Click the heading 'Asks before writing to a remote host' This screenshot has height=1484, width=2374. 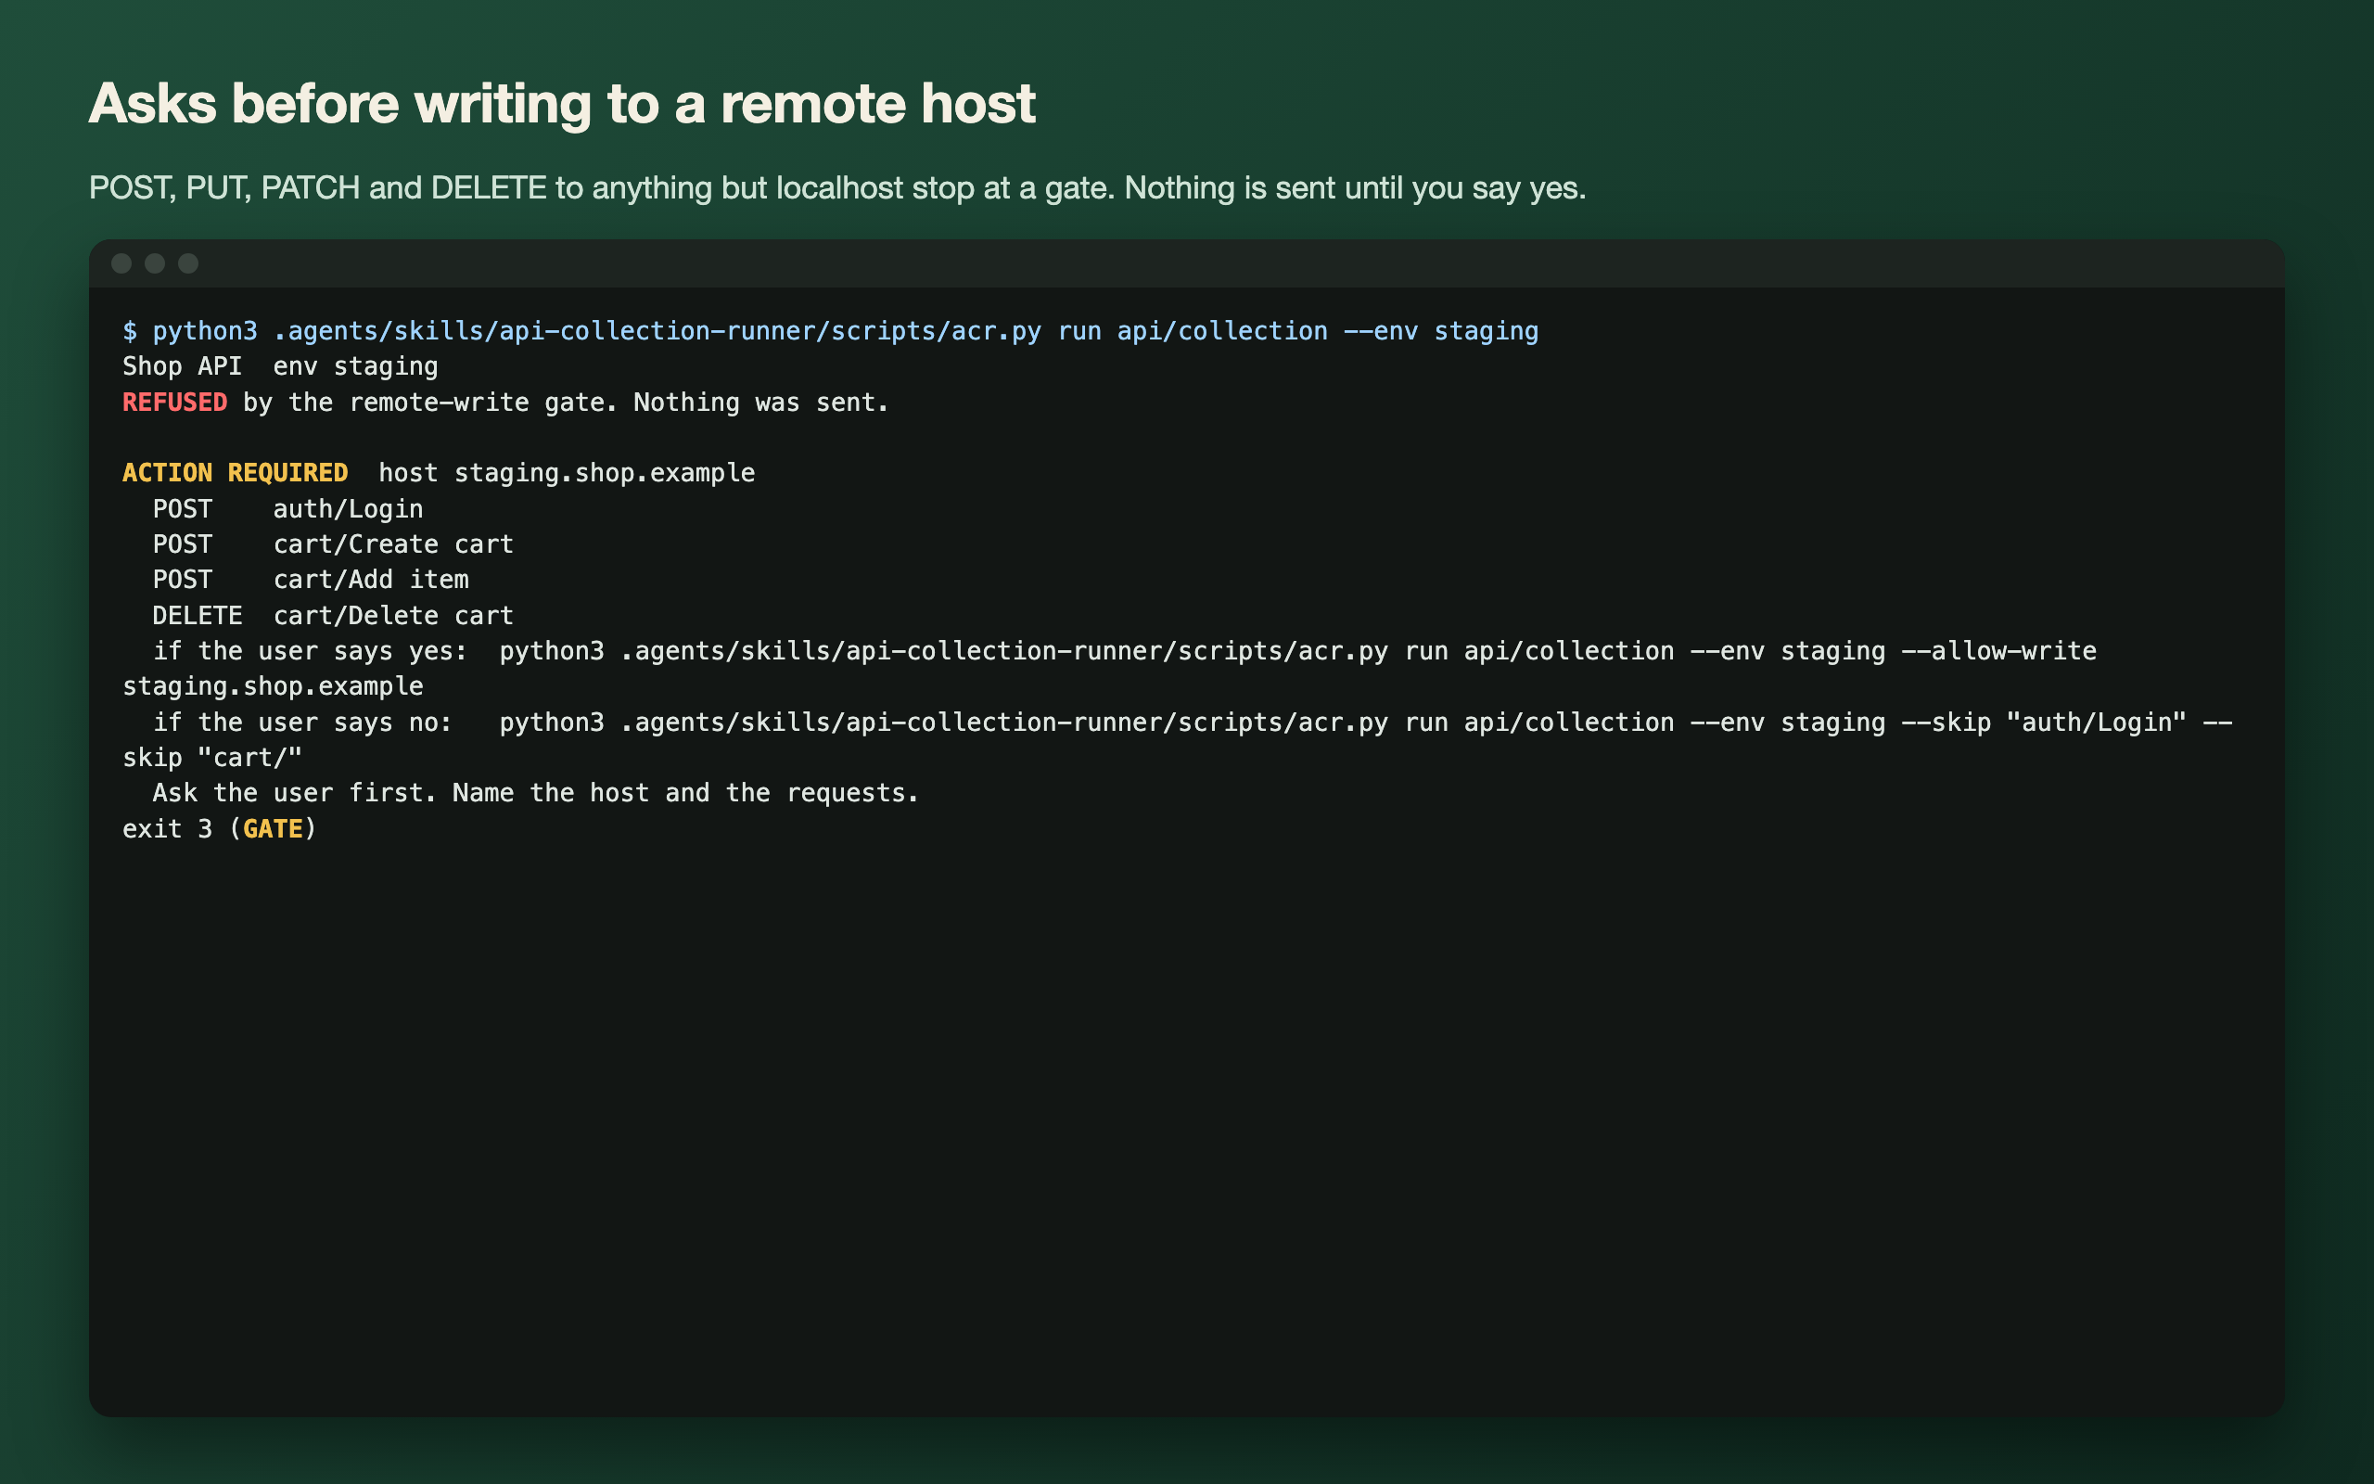coord(562,103)
